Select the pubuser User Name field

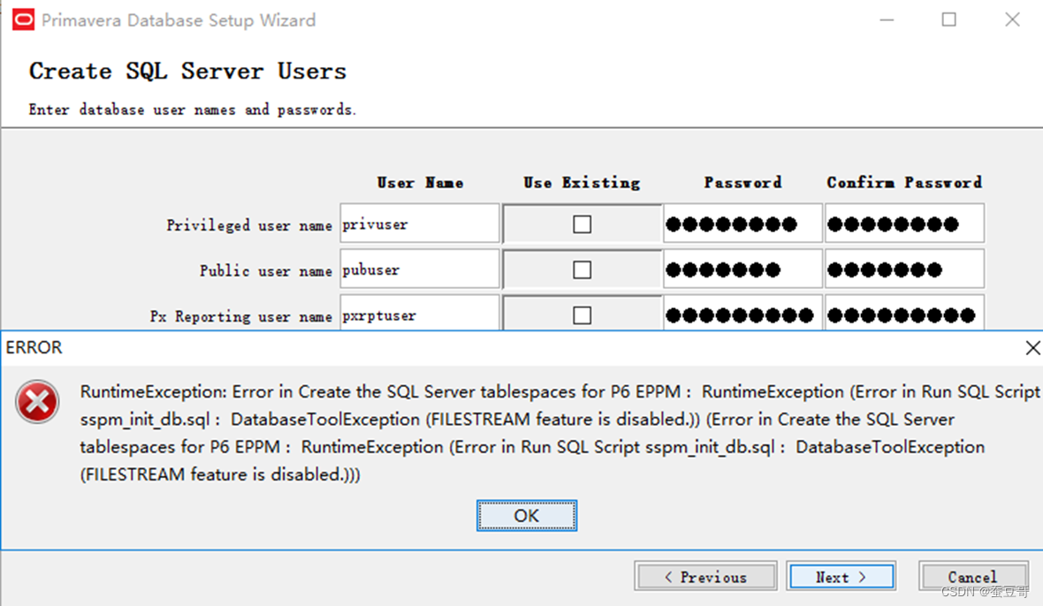pyautogui.click(x=419, y=269)
